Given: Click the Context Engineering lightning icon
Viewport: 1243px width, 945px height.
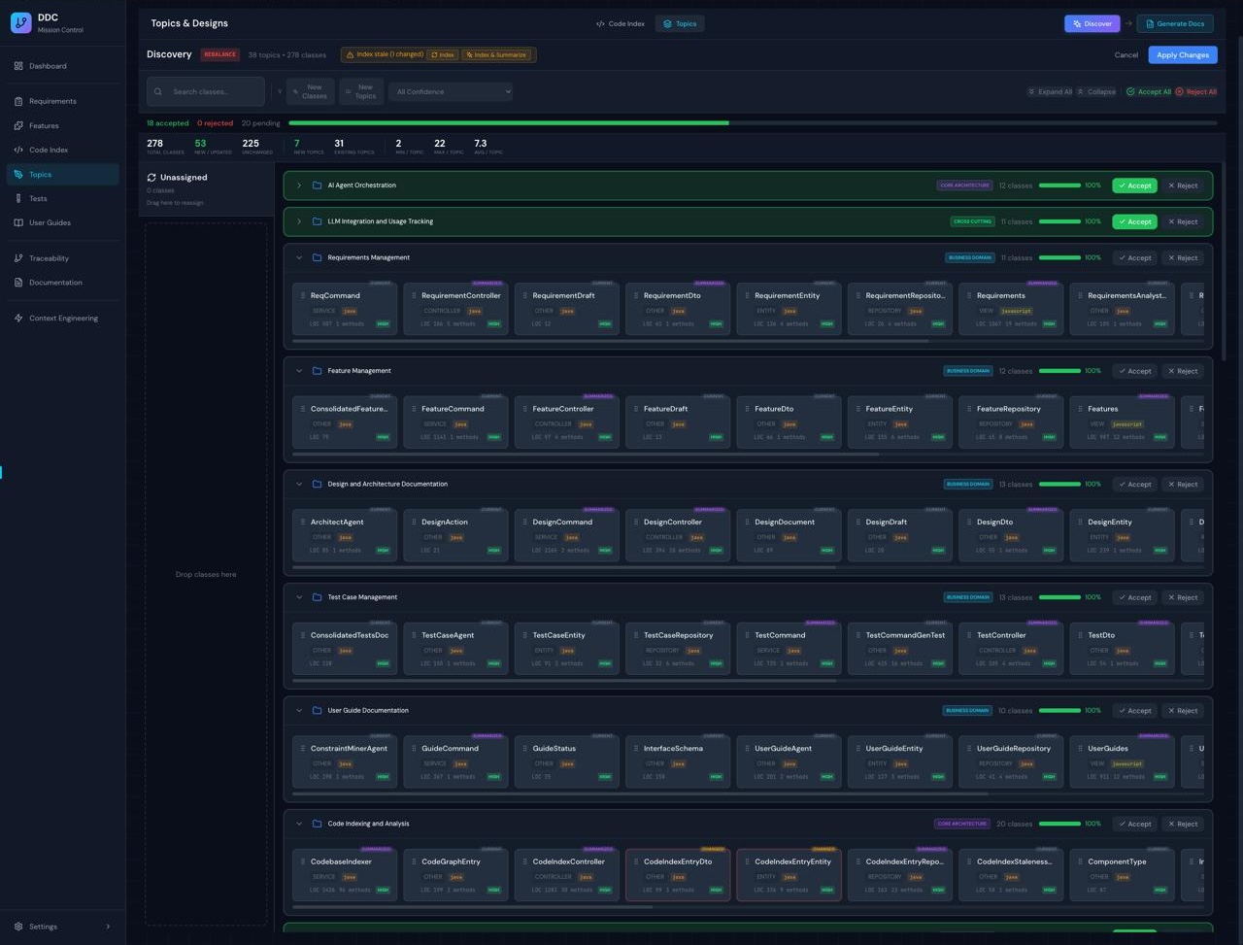Looking at the screenshot, I should [18, 318].
